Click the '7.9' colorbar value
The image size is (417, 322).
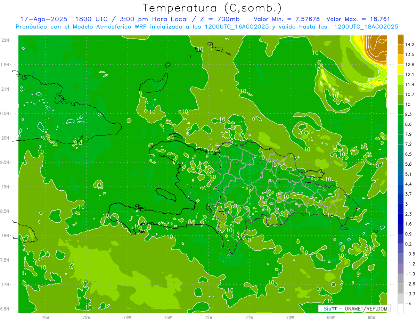click(x=409, y=134)
